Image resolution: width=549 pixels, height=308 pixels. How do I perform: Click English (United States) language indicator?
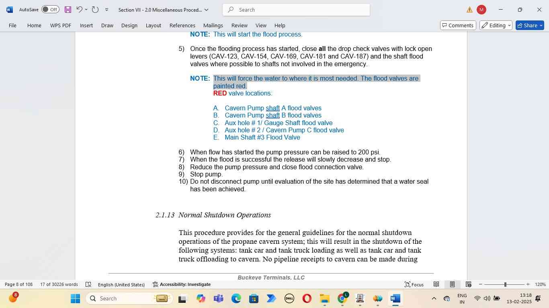[x=121, y=284]
